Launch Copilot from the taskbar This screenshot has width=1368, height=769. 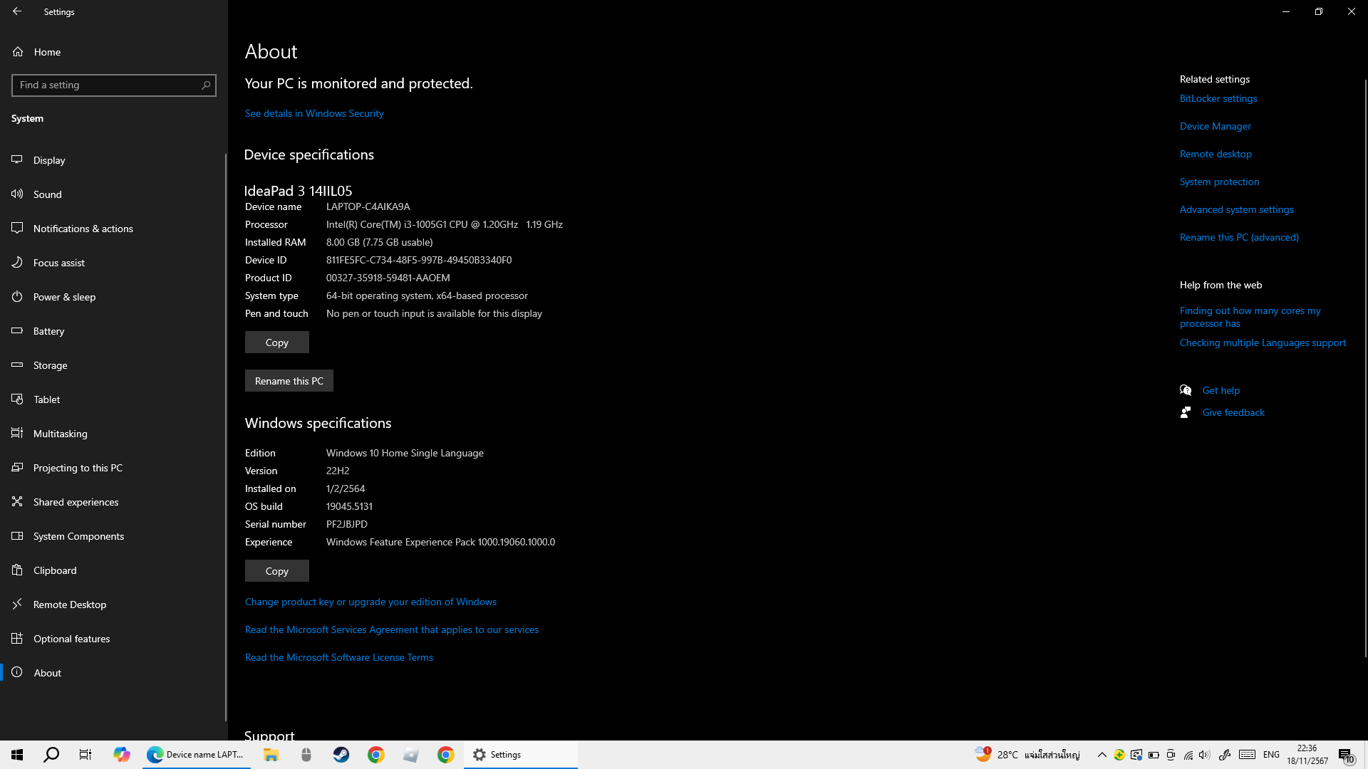coord(122,755)
